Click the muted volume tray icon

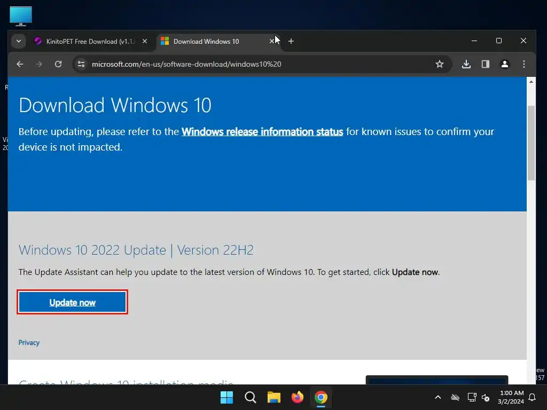point(485,397)
